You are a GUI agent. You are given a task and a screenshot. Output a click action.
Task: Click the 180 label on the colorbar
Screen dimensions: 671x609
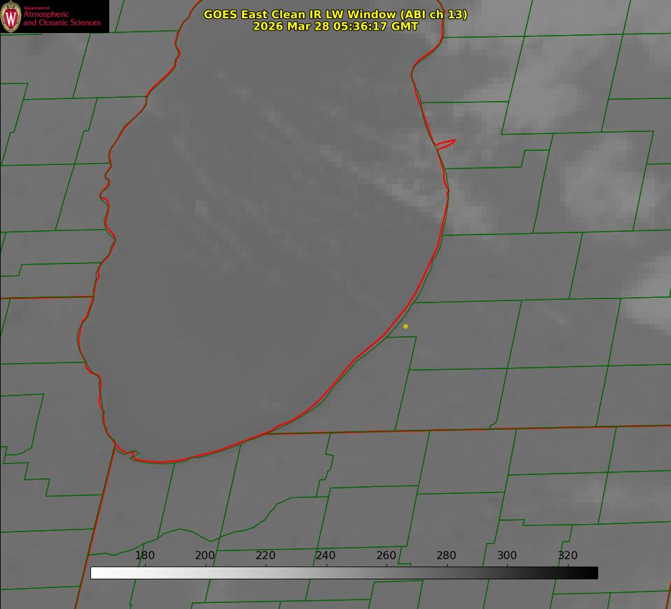point(145,556)
